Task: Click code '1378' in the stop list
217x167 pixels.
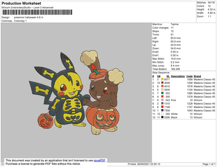Action: tap(190, 97)
